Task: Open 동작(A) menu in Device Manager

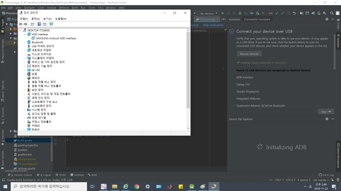Action: (x=35, y=19)
